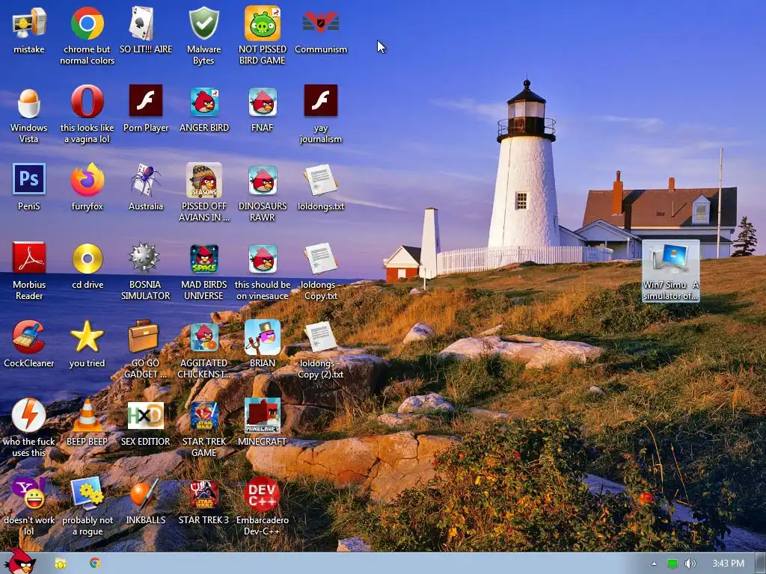
Task: Select the DINOSAURS RAWR icon
Action: [x=263, y=181]
